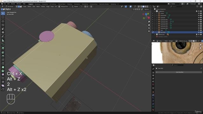
Task: Select the Shear tool
Action: [3, 85]
